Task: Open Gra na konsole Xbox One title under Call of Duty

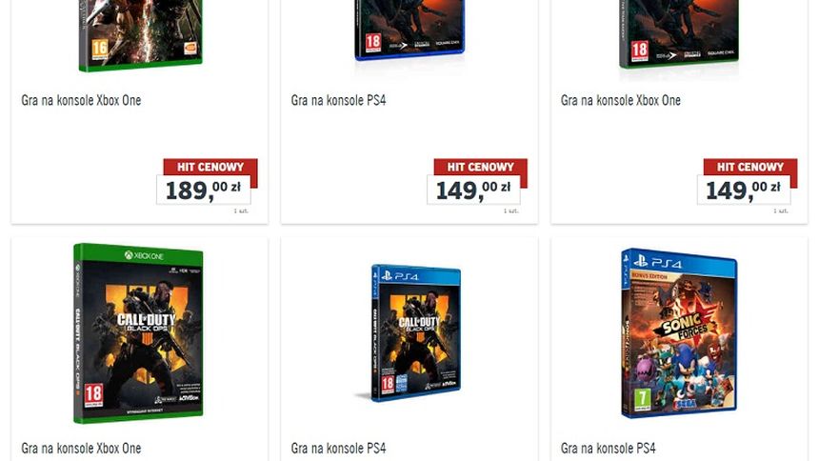Action: (x=81, y=449)
